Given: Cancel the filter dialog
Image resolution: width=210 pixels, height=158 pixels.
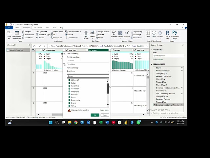Looking at the screenshot, I should tap(105, 115).
